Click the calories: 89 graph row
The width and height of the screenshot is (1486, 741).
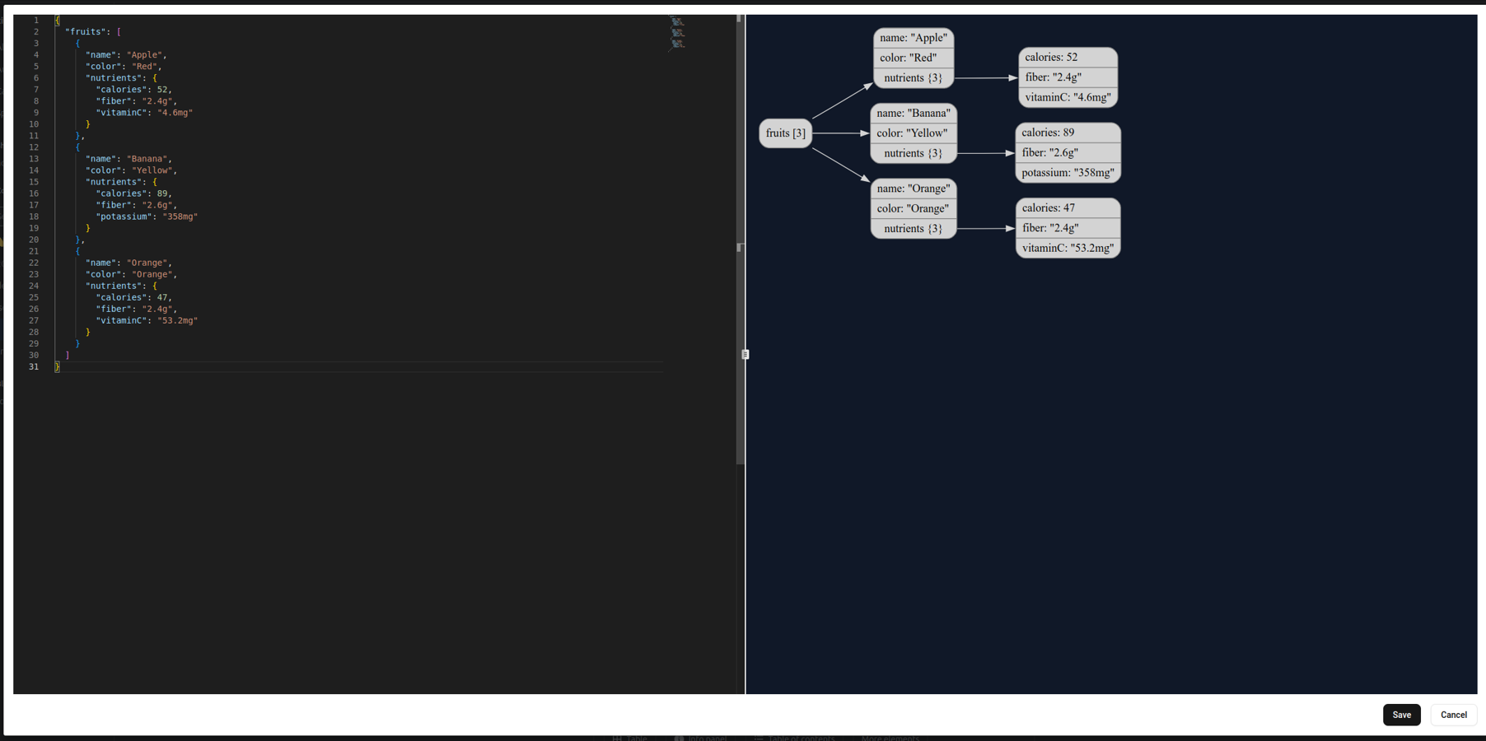pyautogui.click(x=1068, y=133)
